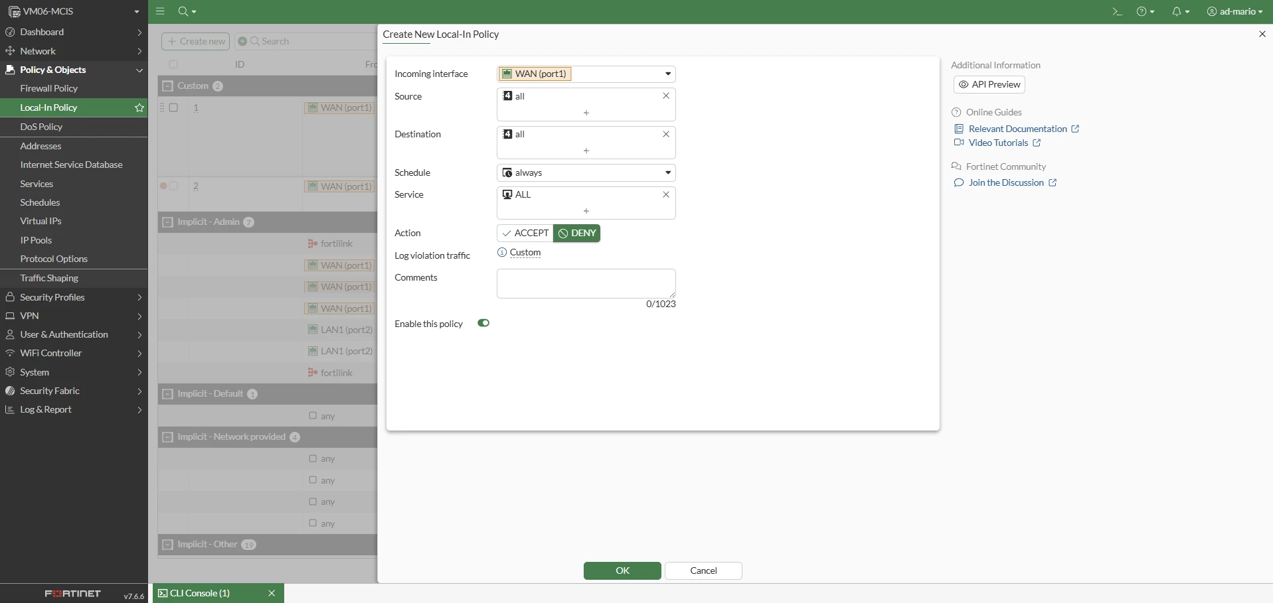Click the Cancel button
The height and width of the screenshot is (603, 1273).
(703, 570)
